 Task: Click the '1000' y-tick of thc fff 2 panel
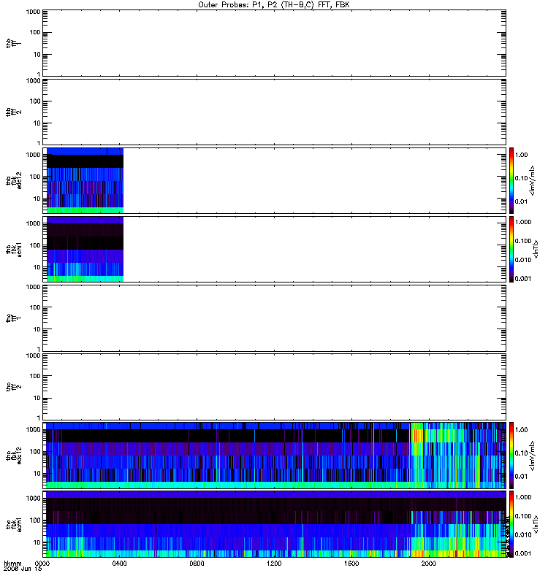(33, 356)
